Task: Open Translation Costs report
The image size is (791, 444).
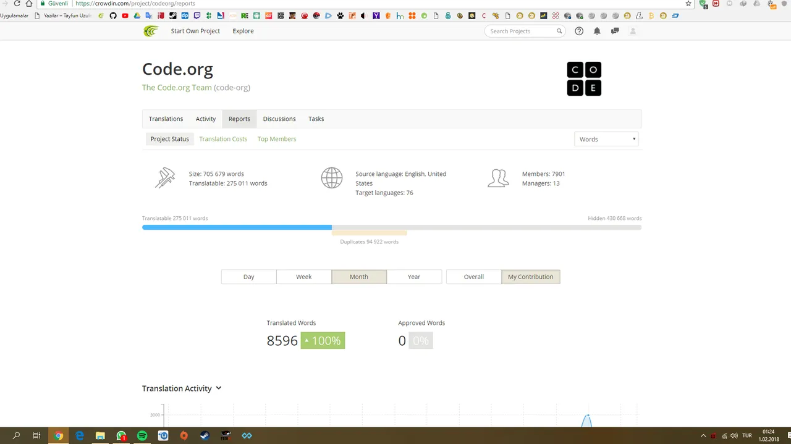Action: coord(223,139)
